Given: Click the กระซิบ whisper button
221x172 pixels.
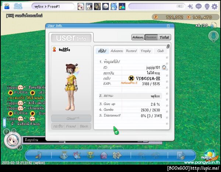Looking at the screenshot, I should pyautogui.click(x=58, y=126).
